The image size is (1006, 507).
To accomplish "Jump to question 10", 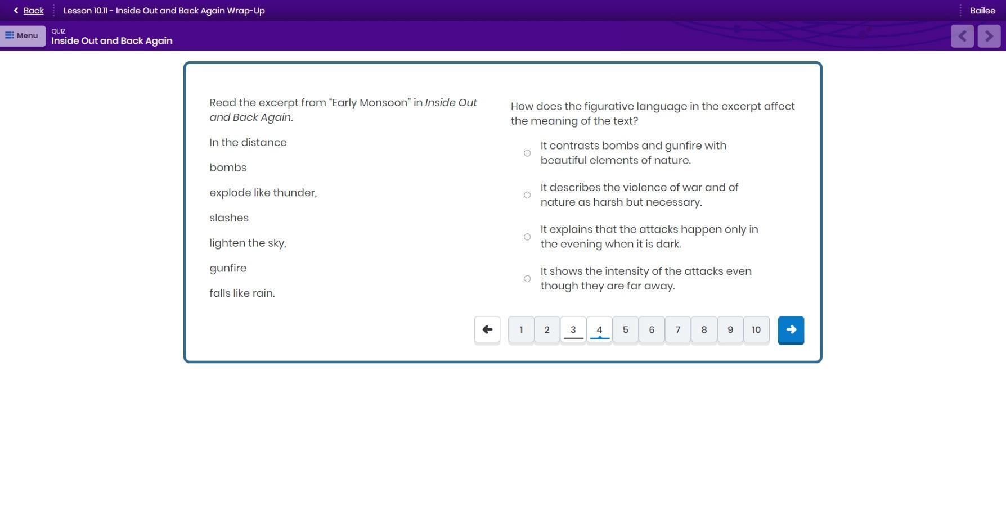I will (756, 330).
